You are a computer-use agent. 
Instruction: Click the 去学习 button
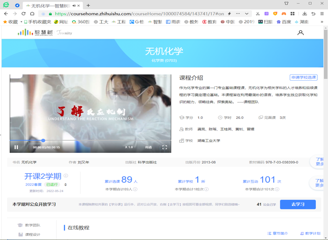point(298,204)
